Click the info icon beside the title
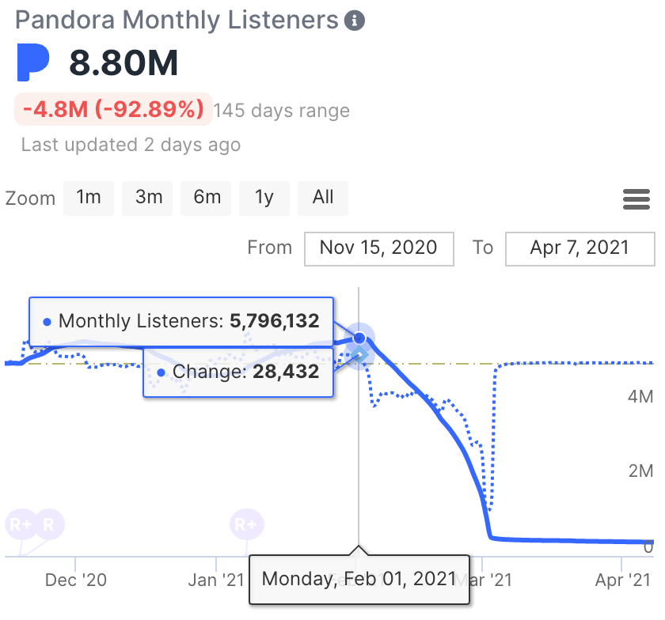The image size is (665, 620). coord(355,21)
